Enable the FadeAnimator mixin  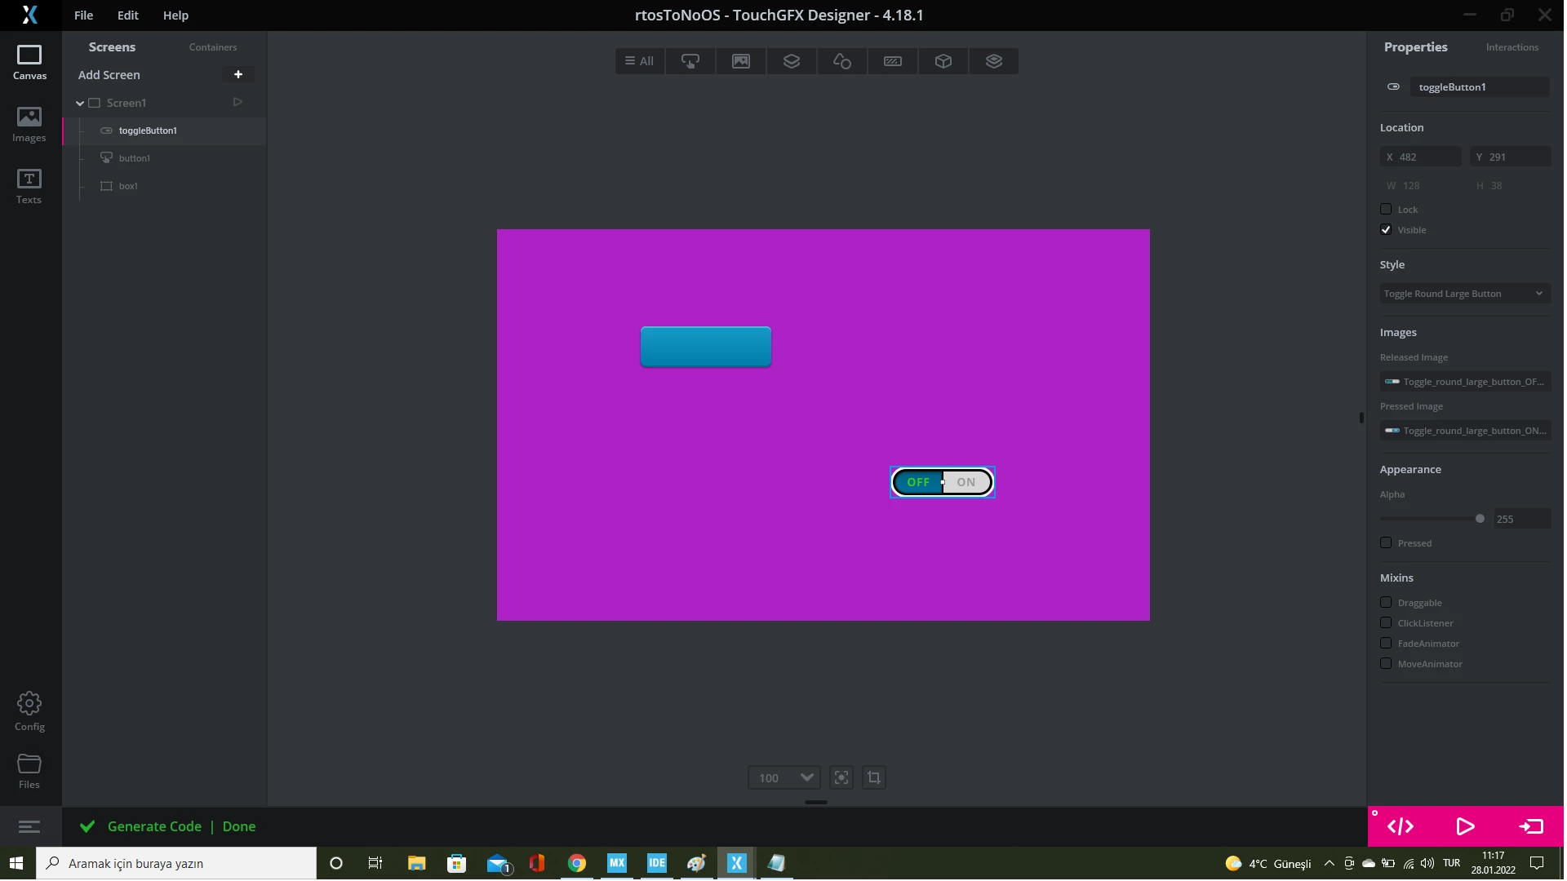(1386, 643)
